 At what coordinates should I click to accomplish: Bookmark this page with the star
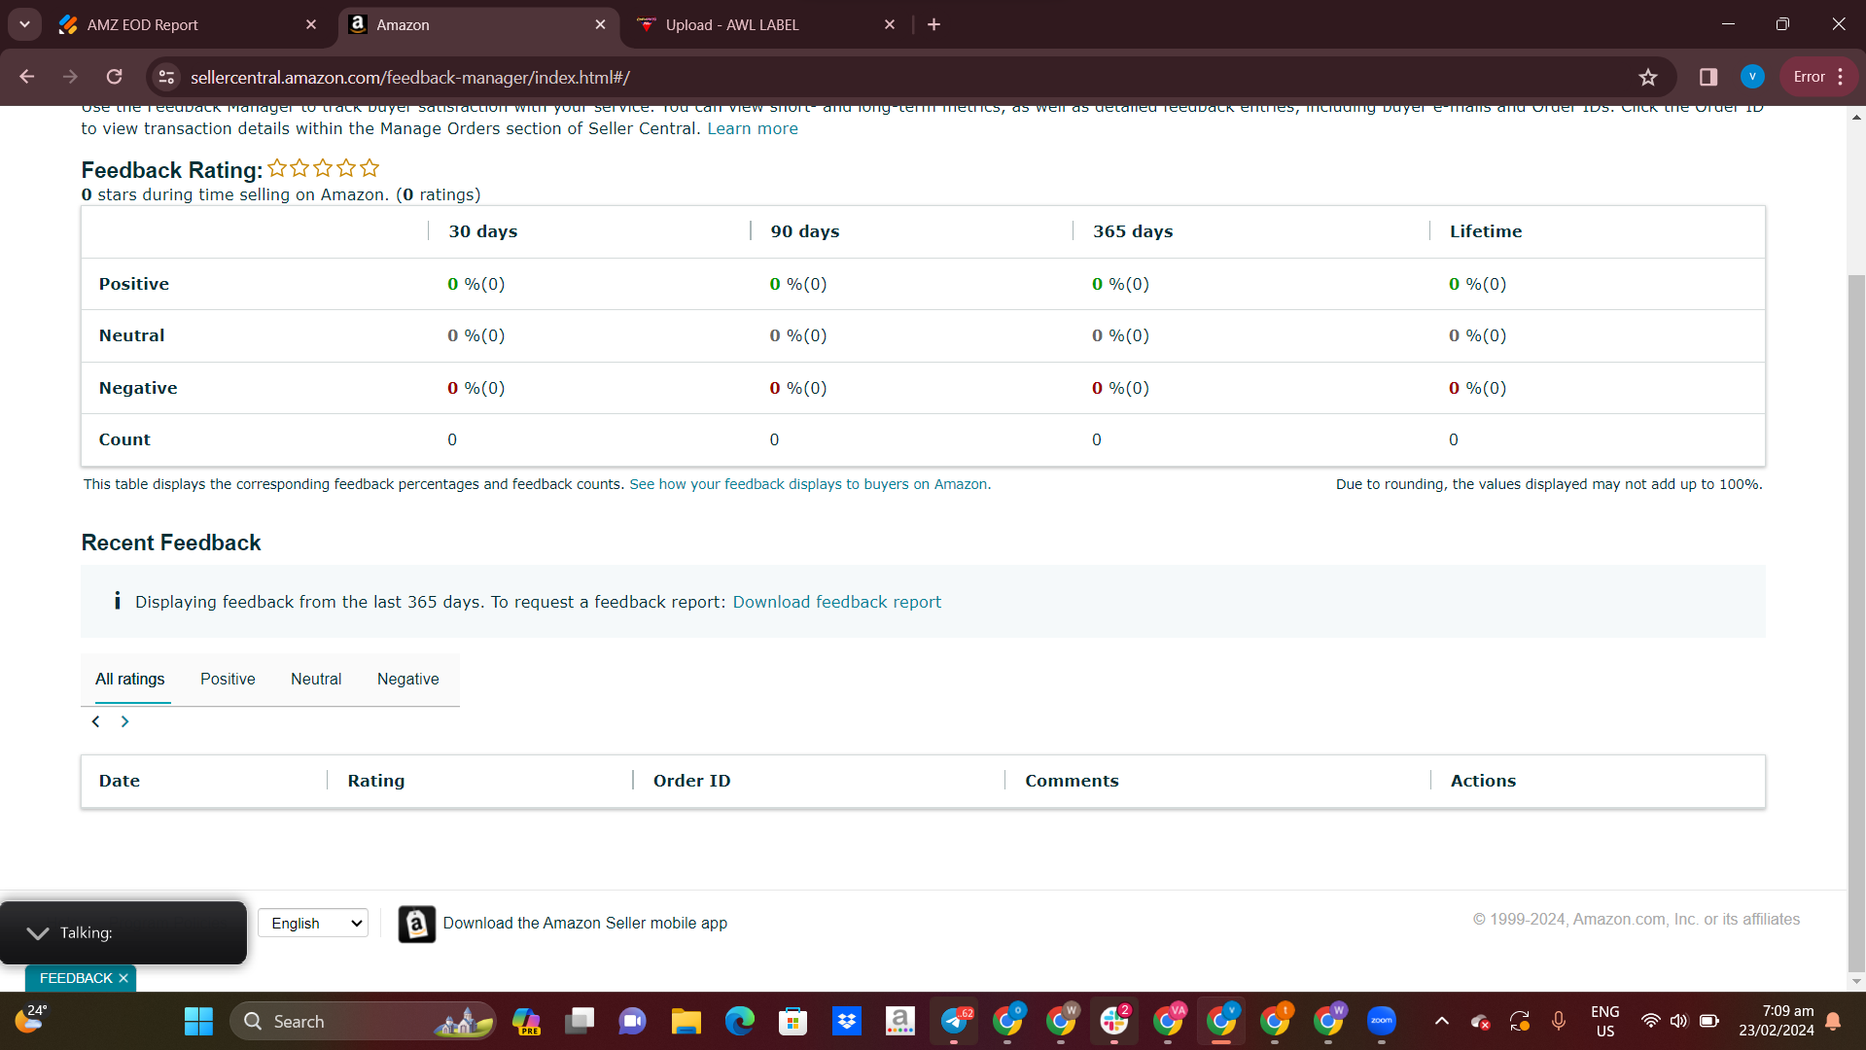1648,77
